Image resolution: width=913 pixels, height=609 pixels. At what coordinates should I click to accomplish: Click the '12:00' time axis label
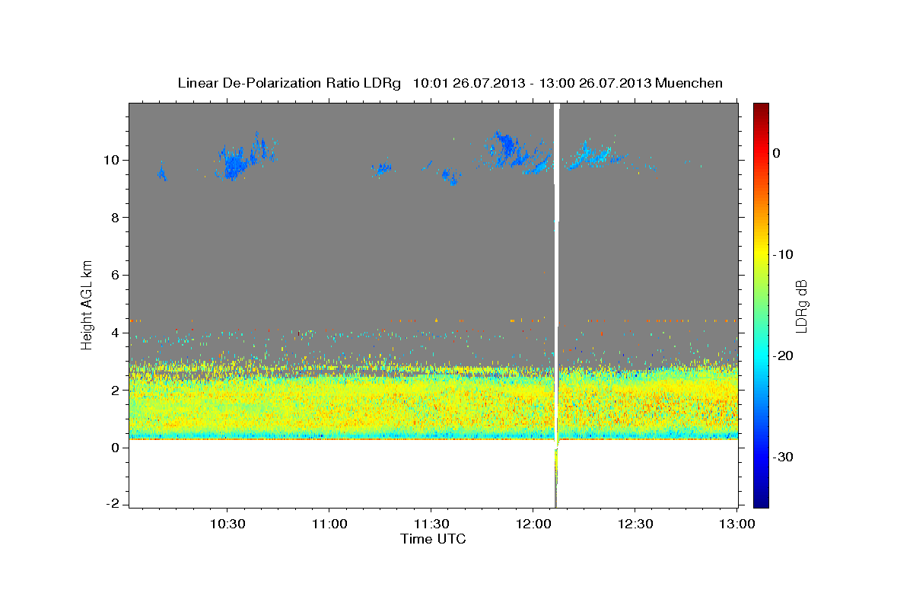pyautogui.click(x=533, y=524)
